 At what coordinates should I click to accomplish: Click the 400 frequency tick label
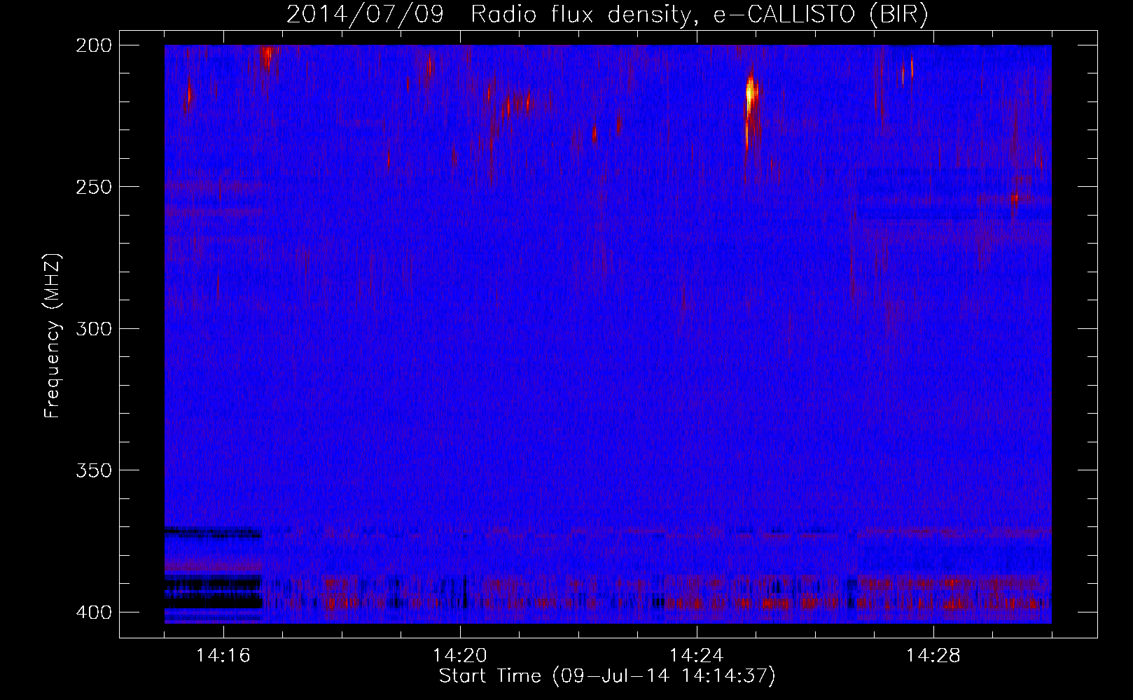click(93, 612)
